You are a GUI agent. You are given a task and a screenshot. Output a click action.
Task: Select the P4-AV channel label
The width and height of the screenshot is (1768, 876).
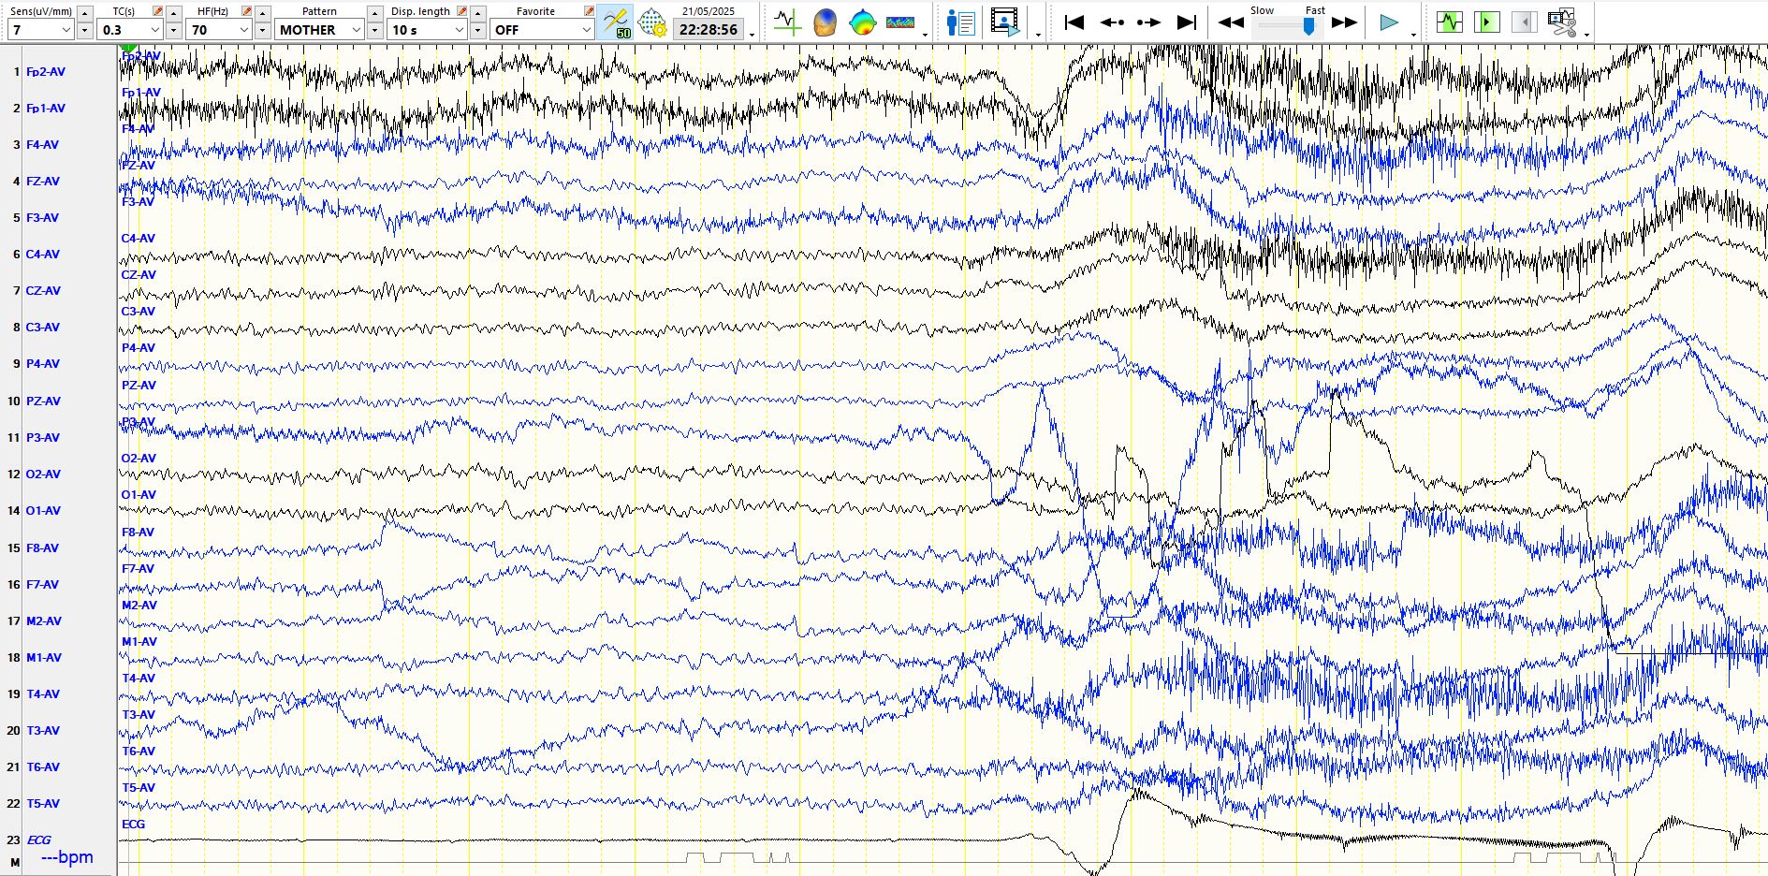pyautogui.click(x=43, y=363)
